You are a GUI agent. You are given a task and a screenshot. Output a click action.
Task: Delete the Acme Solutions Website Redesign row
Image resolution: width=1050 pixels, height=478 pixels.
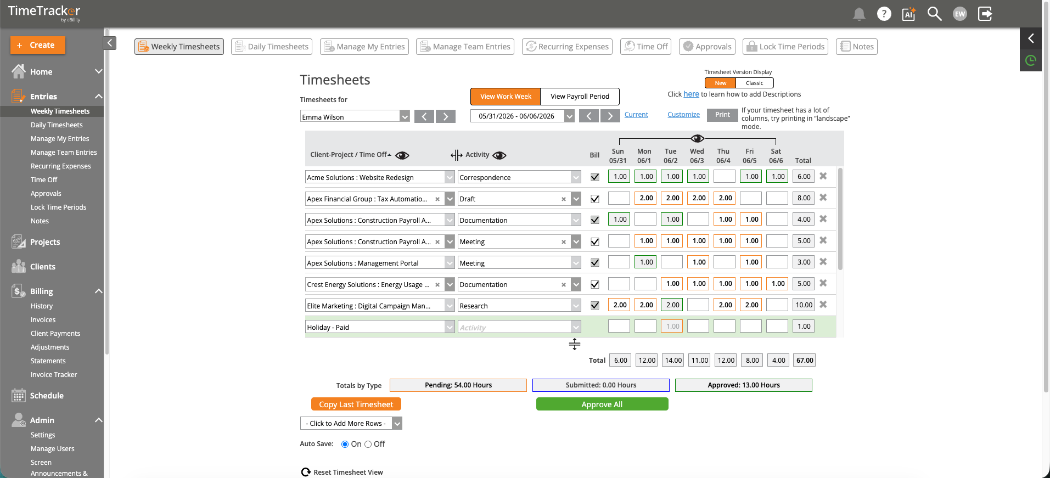(823, 176)
